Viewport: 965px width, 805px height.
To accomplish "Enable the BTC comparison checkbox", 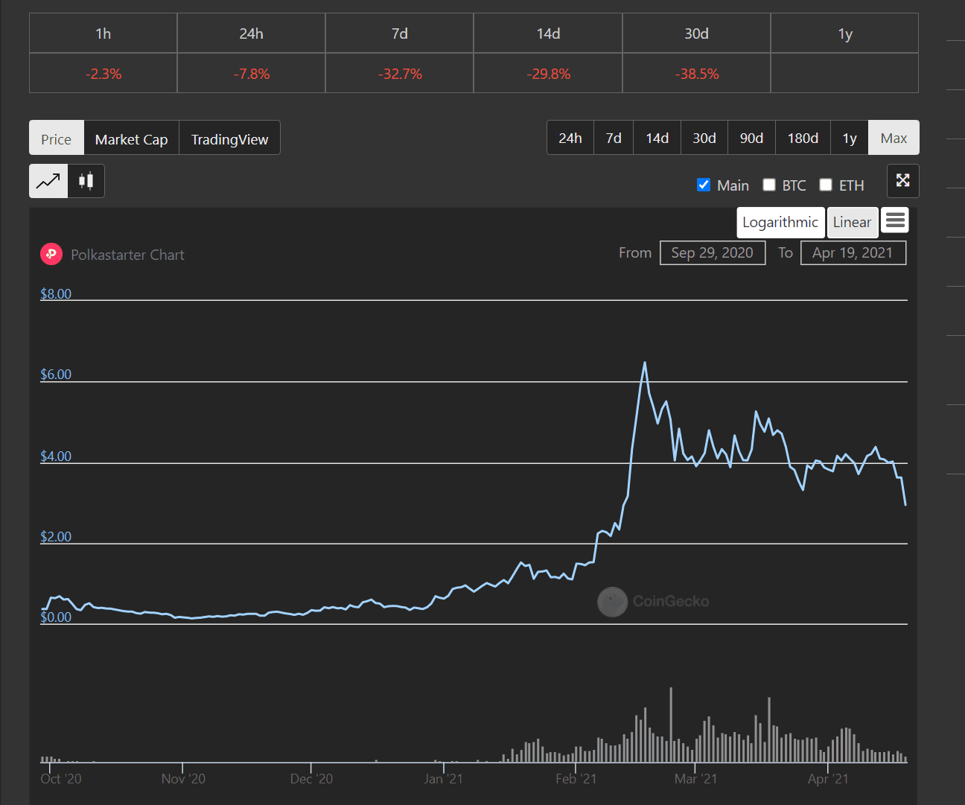I will pos(769,185).
